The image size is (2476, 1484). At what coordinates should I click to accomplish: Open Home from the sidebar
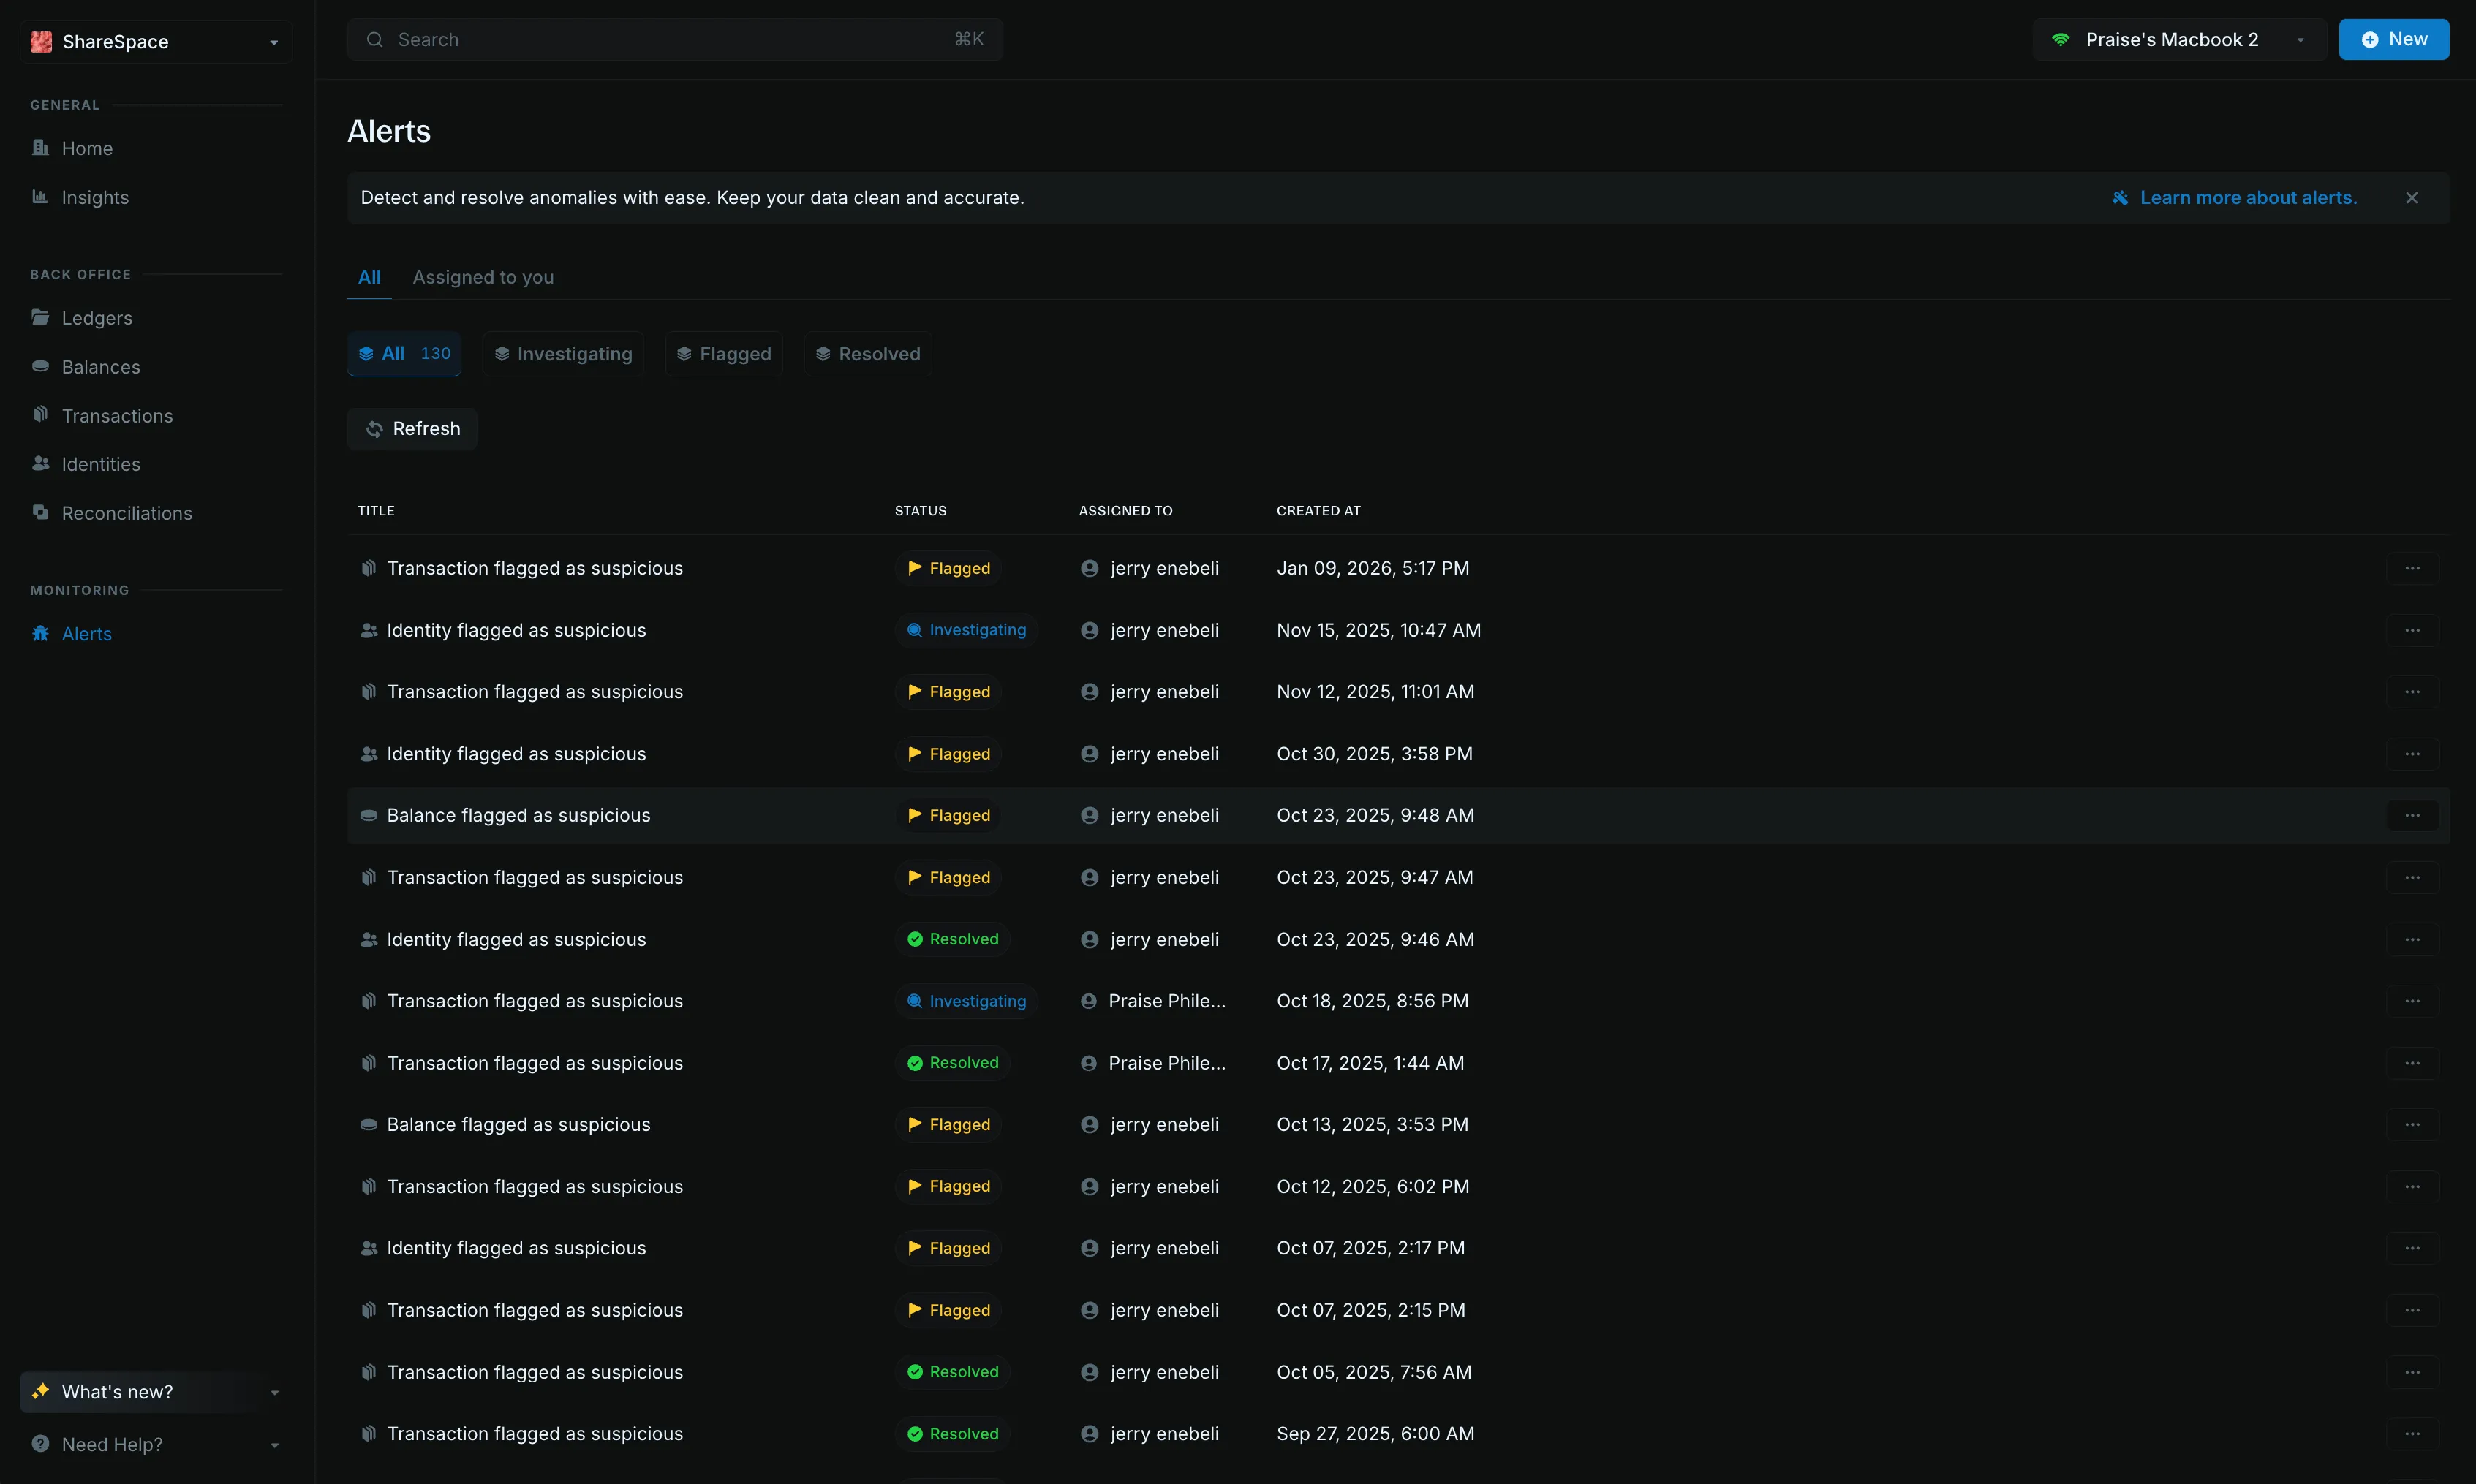[87, 148]
